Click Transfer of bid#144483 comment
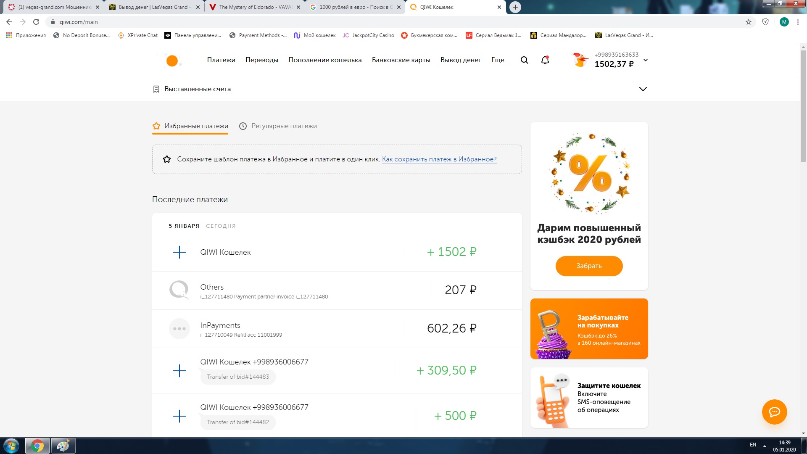Image resolution: width=807 pixels, height=454 pixels. tap(238, 377)
